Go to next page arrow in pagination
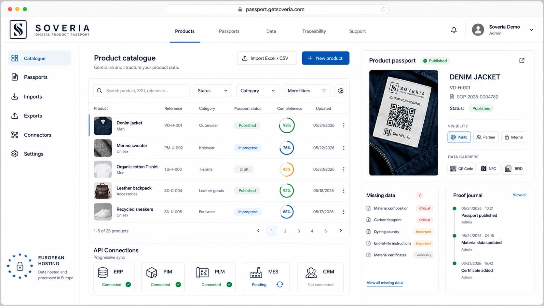This screenshot has width=544, height=306. click(341, 231)
